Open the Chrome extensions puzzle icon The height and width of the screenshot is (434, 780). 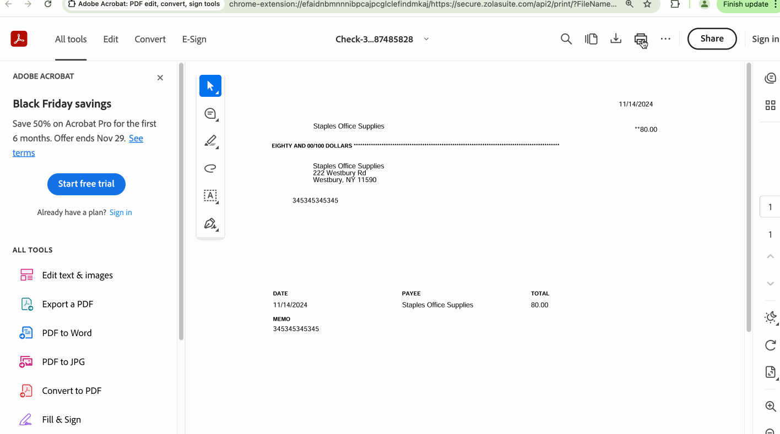tap(675, 4)
